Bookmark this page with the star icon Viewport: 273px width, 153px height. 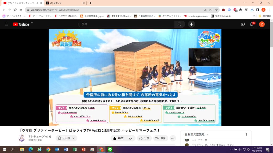pos(216,10)
